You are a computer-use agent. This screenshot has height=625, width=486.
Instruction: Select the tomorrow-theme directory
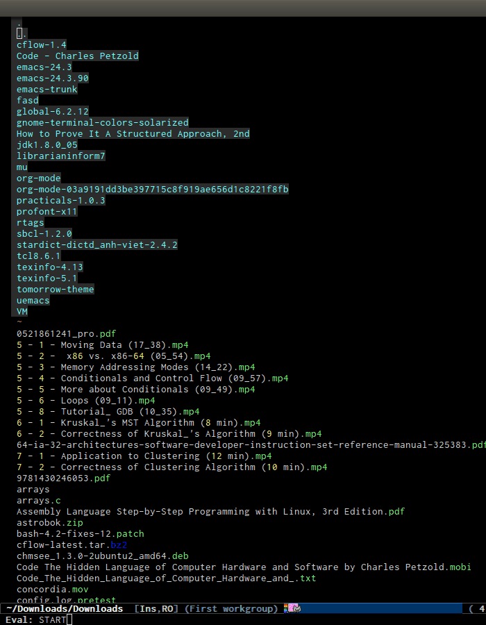point(56,290)
